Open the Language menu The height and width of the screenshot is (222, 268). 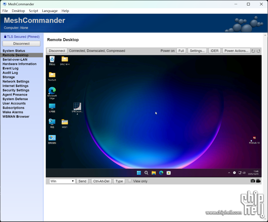[50, 11]
